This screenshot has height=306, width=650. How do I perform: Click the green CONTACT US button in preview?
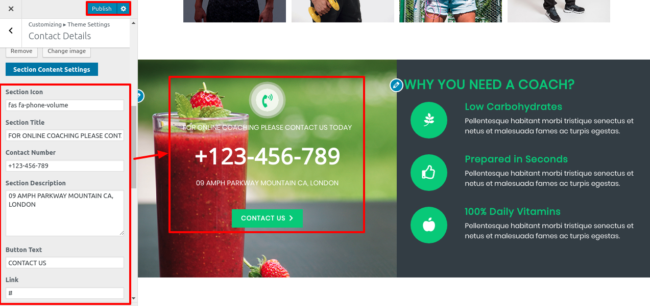pos(267,218)
